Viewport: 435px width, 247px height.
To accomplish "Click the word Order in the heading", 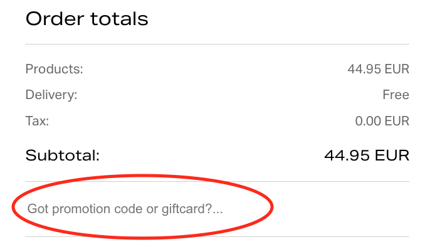I will (x=55, y=19).
